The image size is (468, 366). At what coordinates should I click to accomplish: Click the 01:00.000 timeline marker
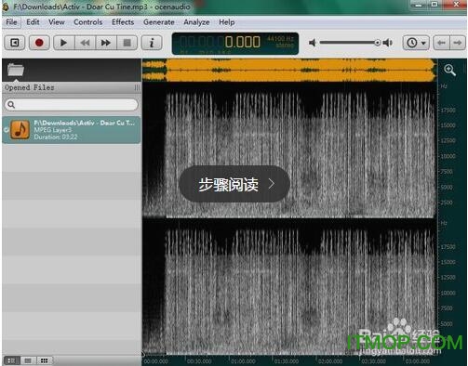click(x=243, y=361)
